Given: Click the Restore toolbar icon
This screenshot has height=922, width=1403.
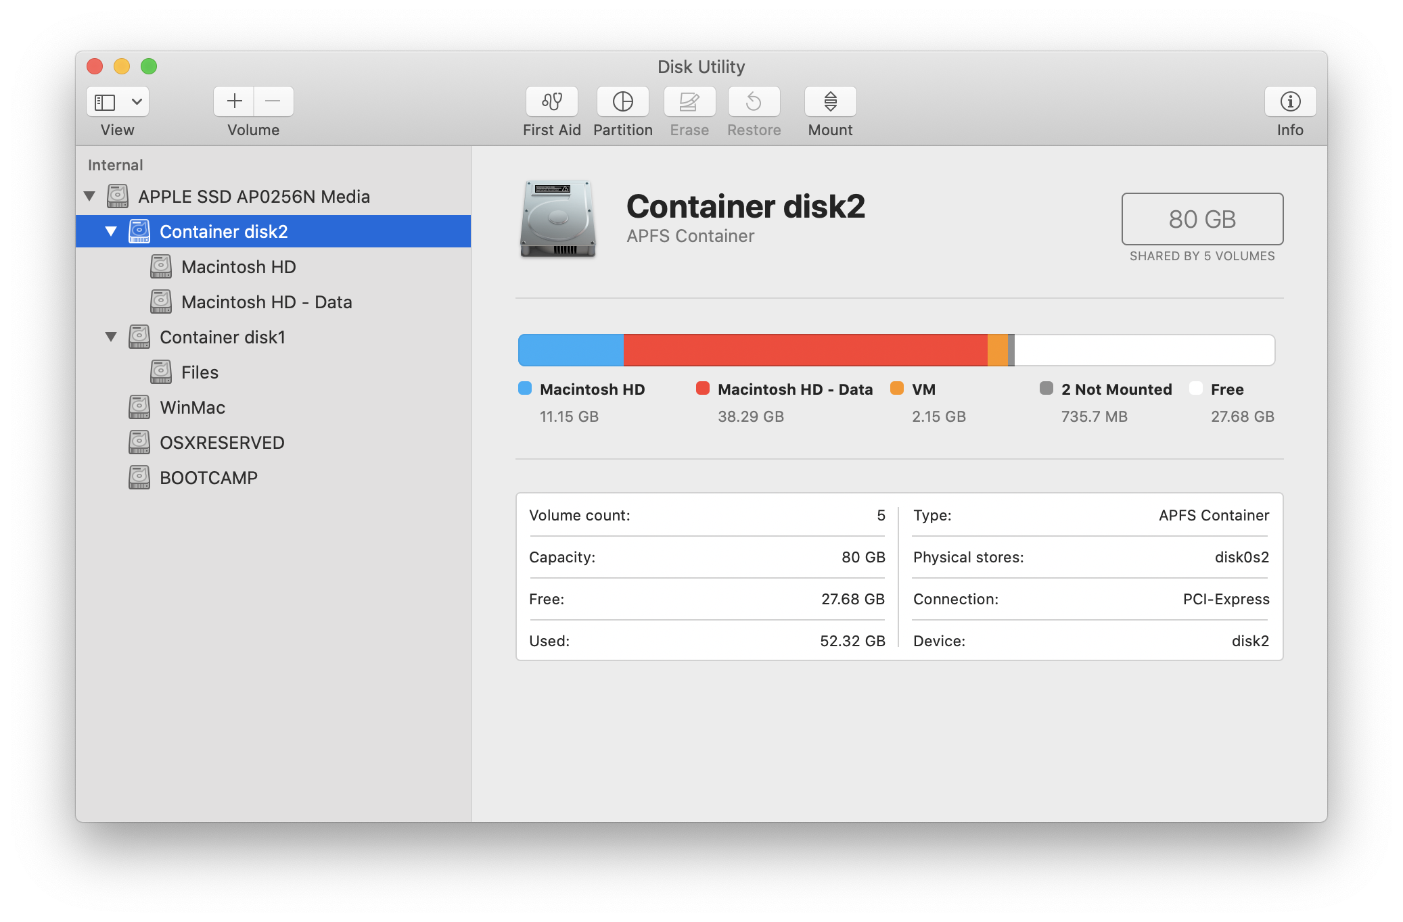Looking at the screenshot, I should [754, 101].
